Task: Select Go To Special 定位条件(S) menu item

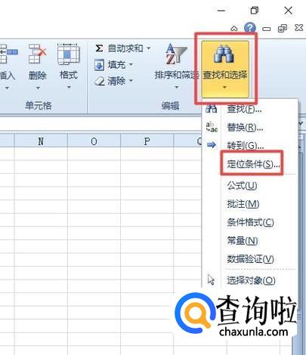Action: coord(252,163)
